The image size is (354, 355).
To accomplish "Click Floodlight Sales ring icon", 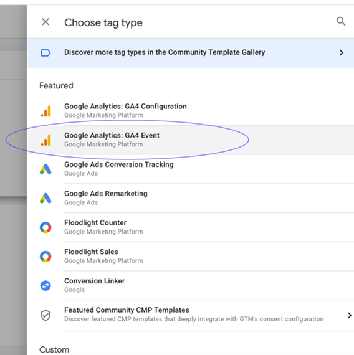I will [45, 257].
